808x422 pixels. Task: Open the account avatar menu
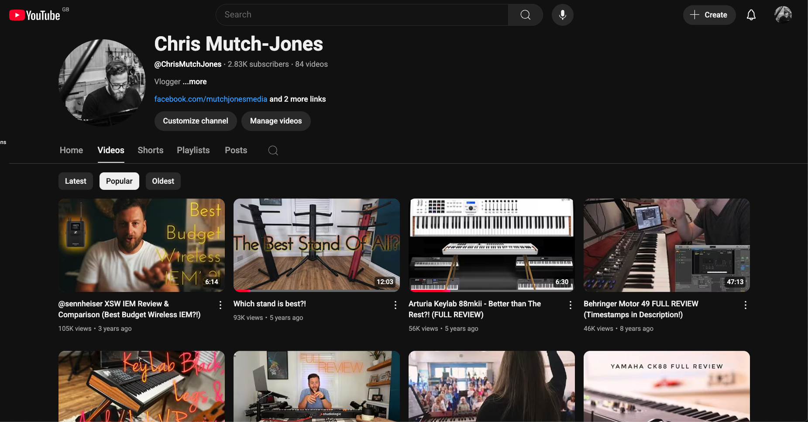(783, 15)
